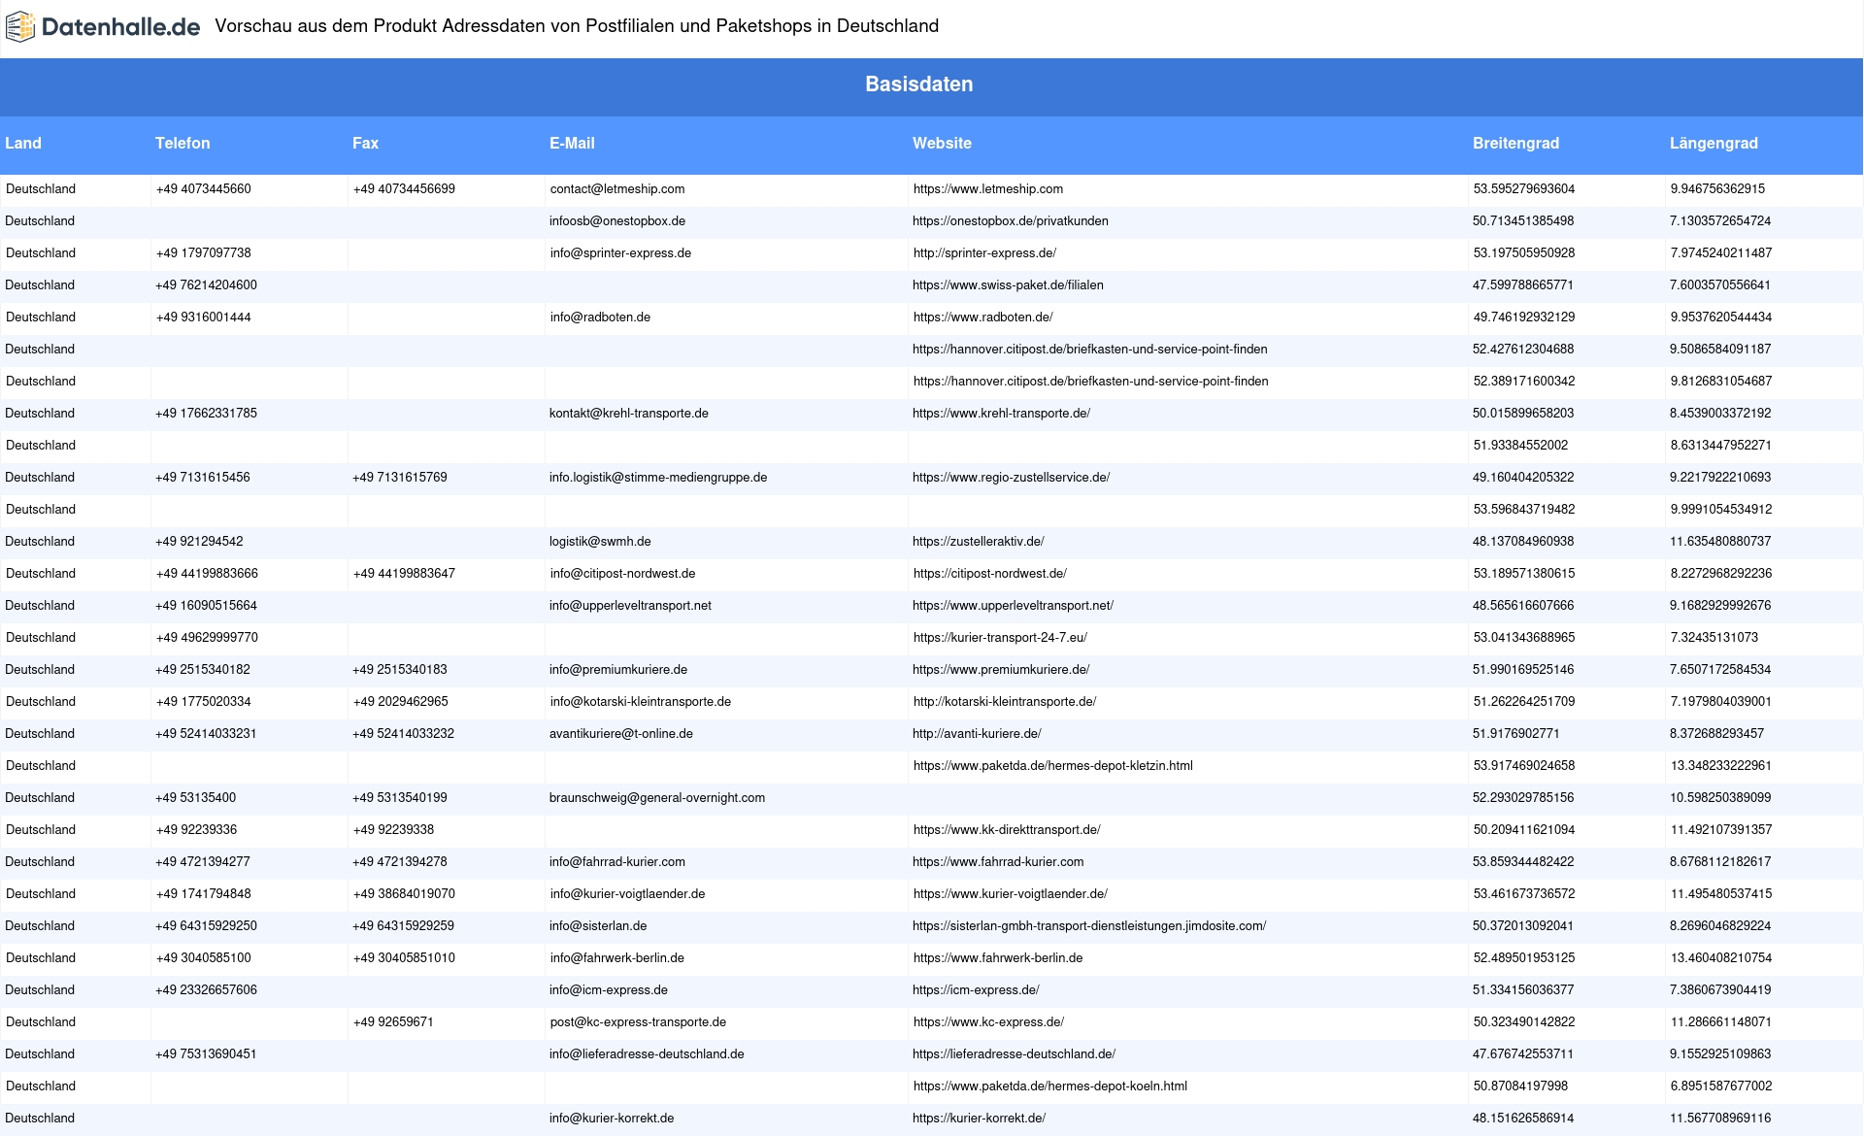Click email contact@letmeship.com
1864x1136 pixels.
[617, 189]
